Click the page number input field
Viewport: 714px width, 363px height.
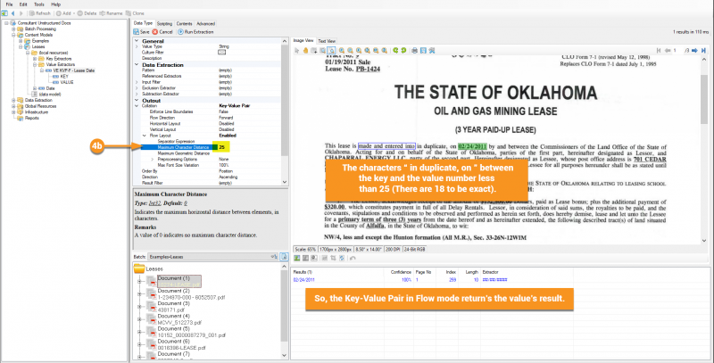click(x=677, y=51)
